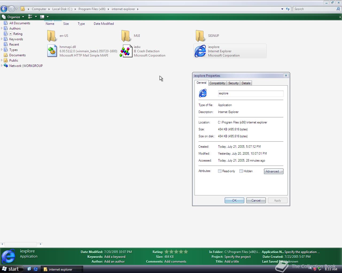Select the Computer breadcrumb
The image size is (342, 273).
click(39, 9)
